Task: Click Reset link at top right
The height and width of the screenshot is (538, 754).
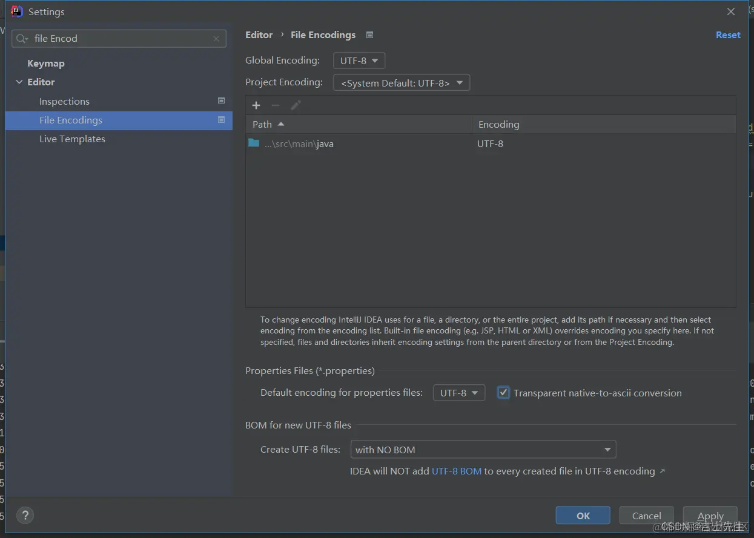Action: (728, 35)
